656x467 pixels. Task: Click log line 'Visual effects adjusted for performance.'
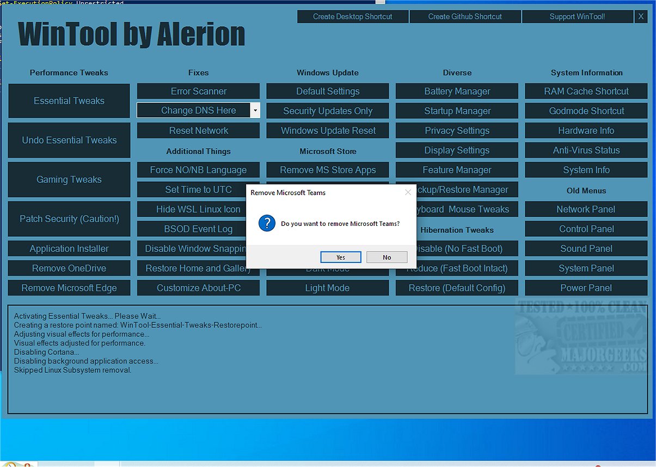(79, 343)
